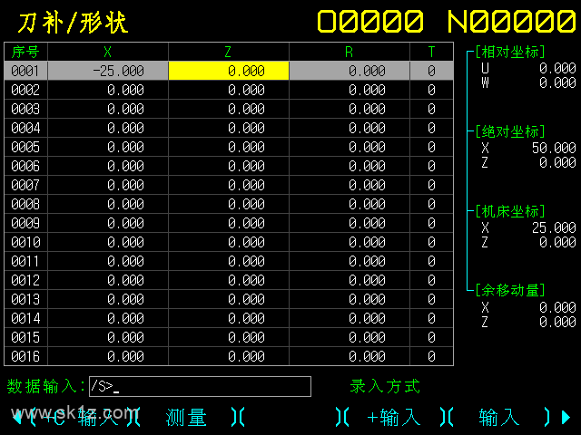Image resolution: width=581 pixels, height=435 pixels.
Task: Select row number 0016
Action: tap(25, 356)
